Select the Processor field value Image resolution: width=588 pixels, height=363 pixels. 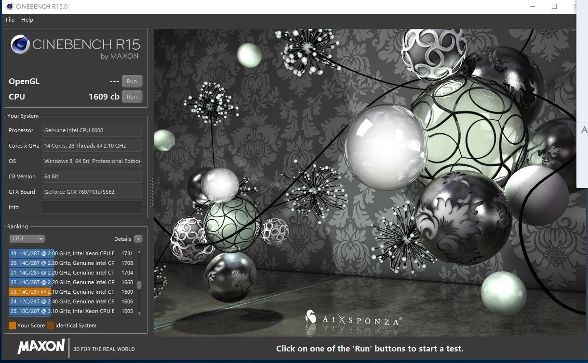click(92, 130)
